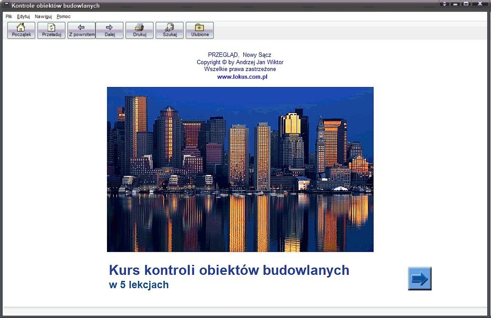Image resolution: width=491 pixels, height=318 pixels.
Task: Reload the page with Przeładuj
Action: [x=51, y=30]
